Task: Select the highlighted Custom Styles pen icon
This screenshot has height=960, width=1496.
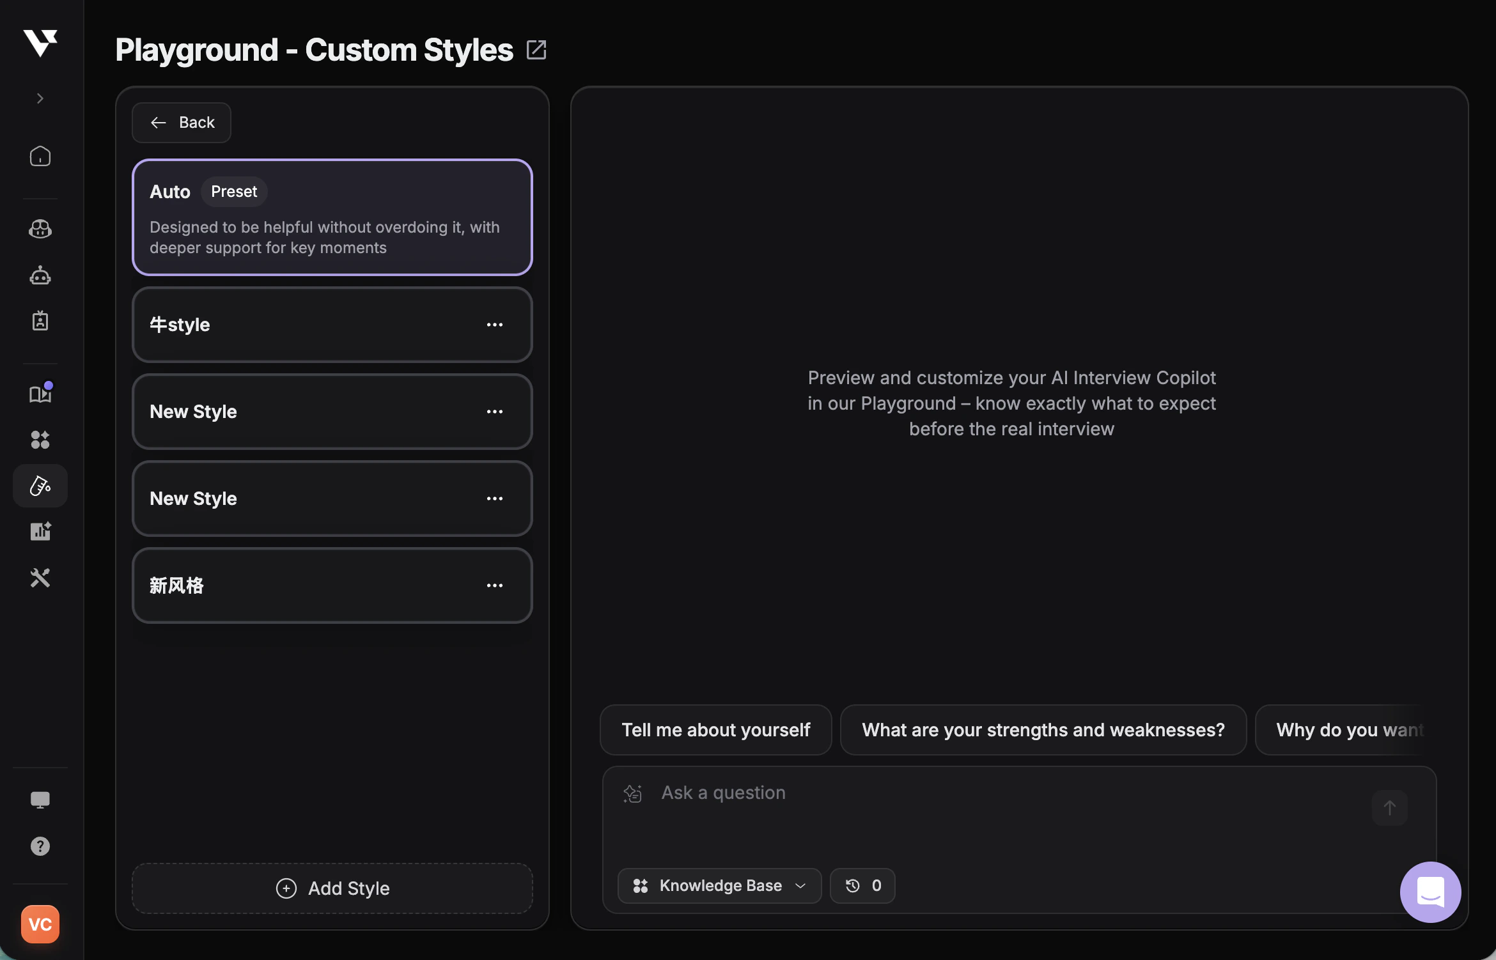Action: 40,486
